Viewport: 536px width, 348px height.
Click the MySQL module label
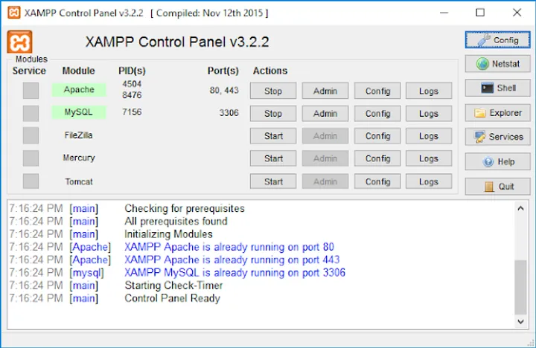click(x=79, y=112)
